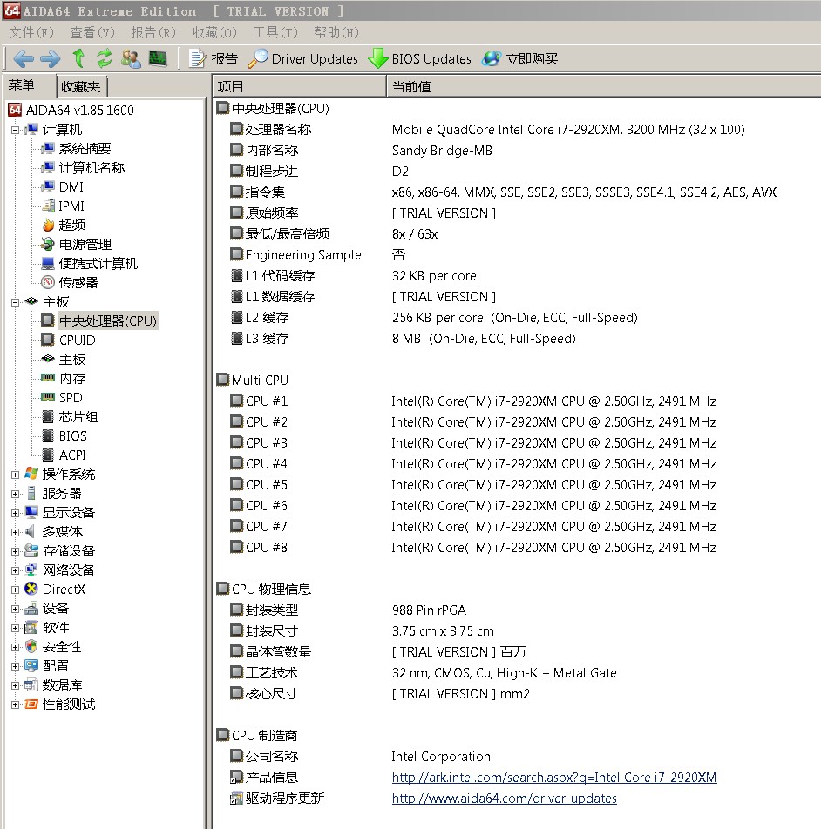Expand the 数据库 tree node

click(16, 685)
